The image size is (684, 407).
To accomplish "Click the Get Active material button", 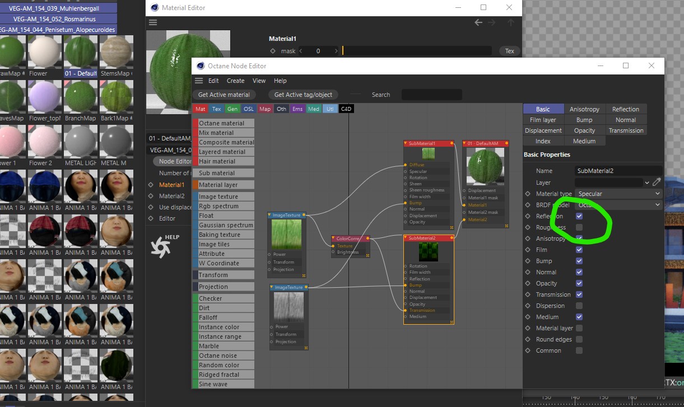I will click(224, 95).
